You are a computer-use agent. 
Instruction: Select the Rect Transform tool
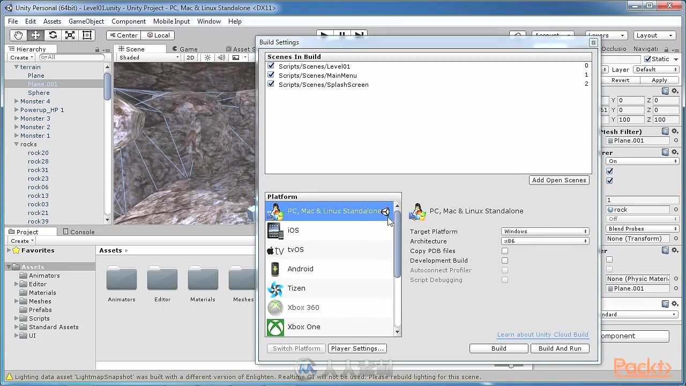(x=87, y=35)
